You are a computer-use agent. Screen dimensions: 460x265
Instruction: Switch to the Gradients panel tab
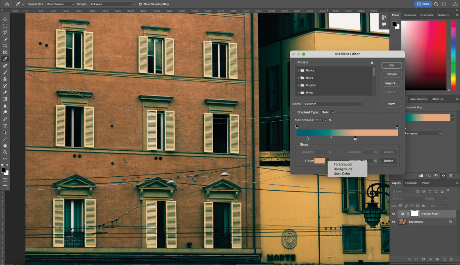(x=426, y=15)
